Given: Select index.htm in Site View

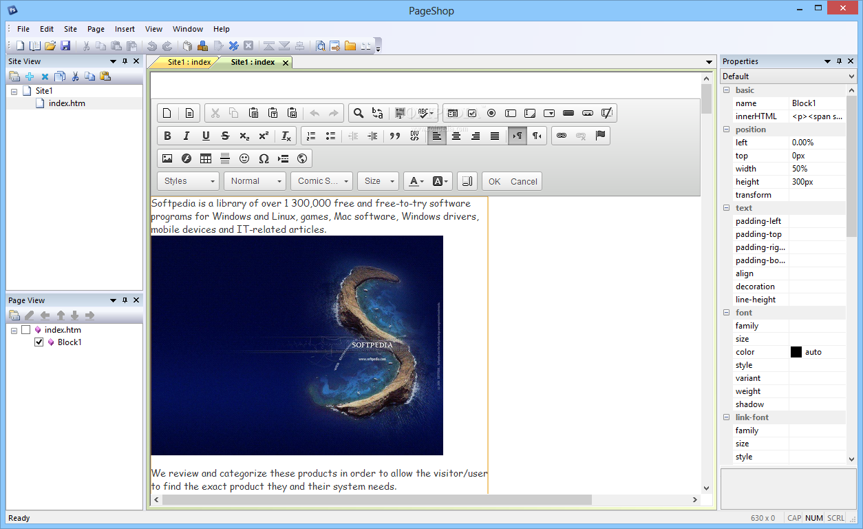Looking at the screenshot, I should click(x=67, y=103).
